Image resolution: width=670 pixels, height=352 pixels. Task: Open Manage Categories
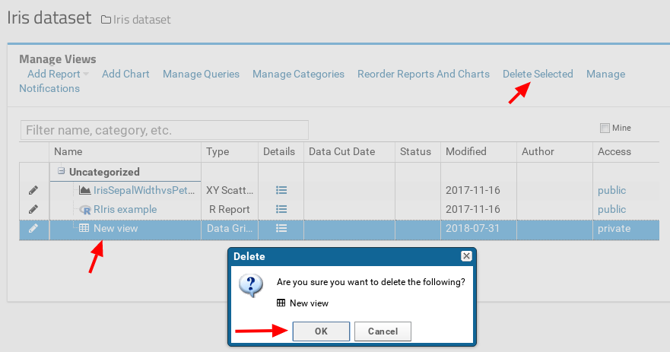click(298, 74)
